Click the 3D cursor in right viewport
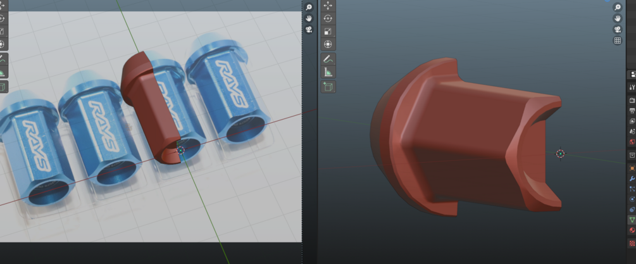Image resolution: width=636 pixels, height=264 pixels. [x=561, y=154]
